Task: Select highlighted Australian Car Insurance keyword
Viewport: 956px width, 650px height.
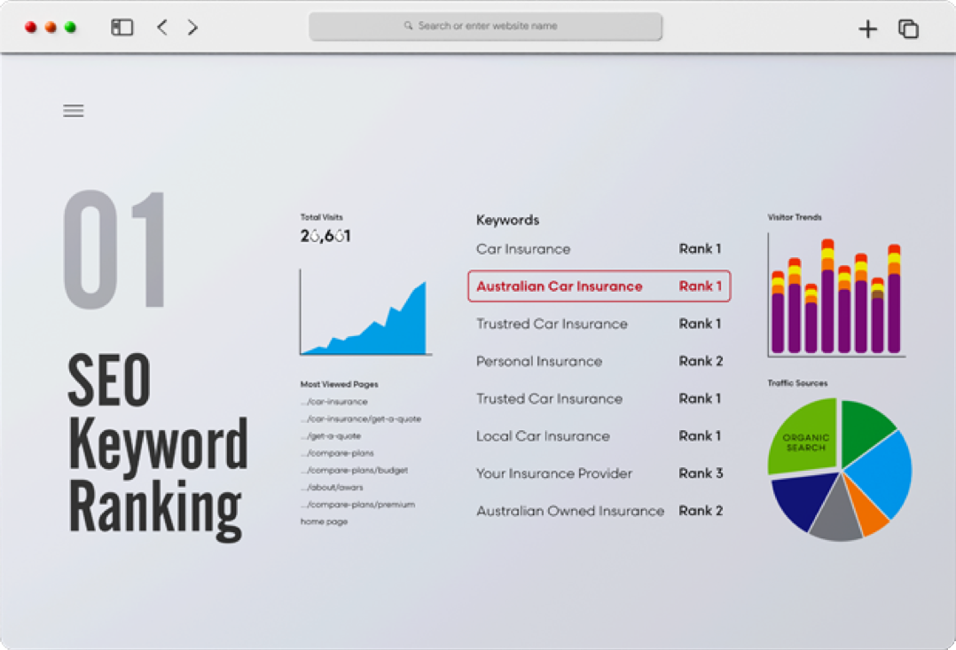Action: pyautogui.click(x=599, y=286)
